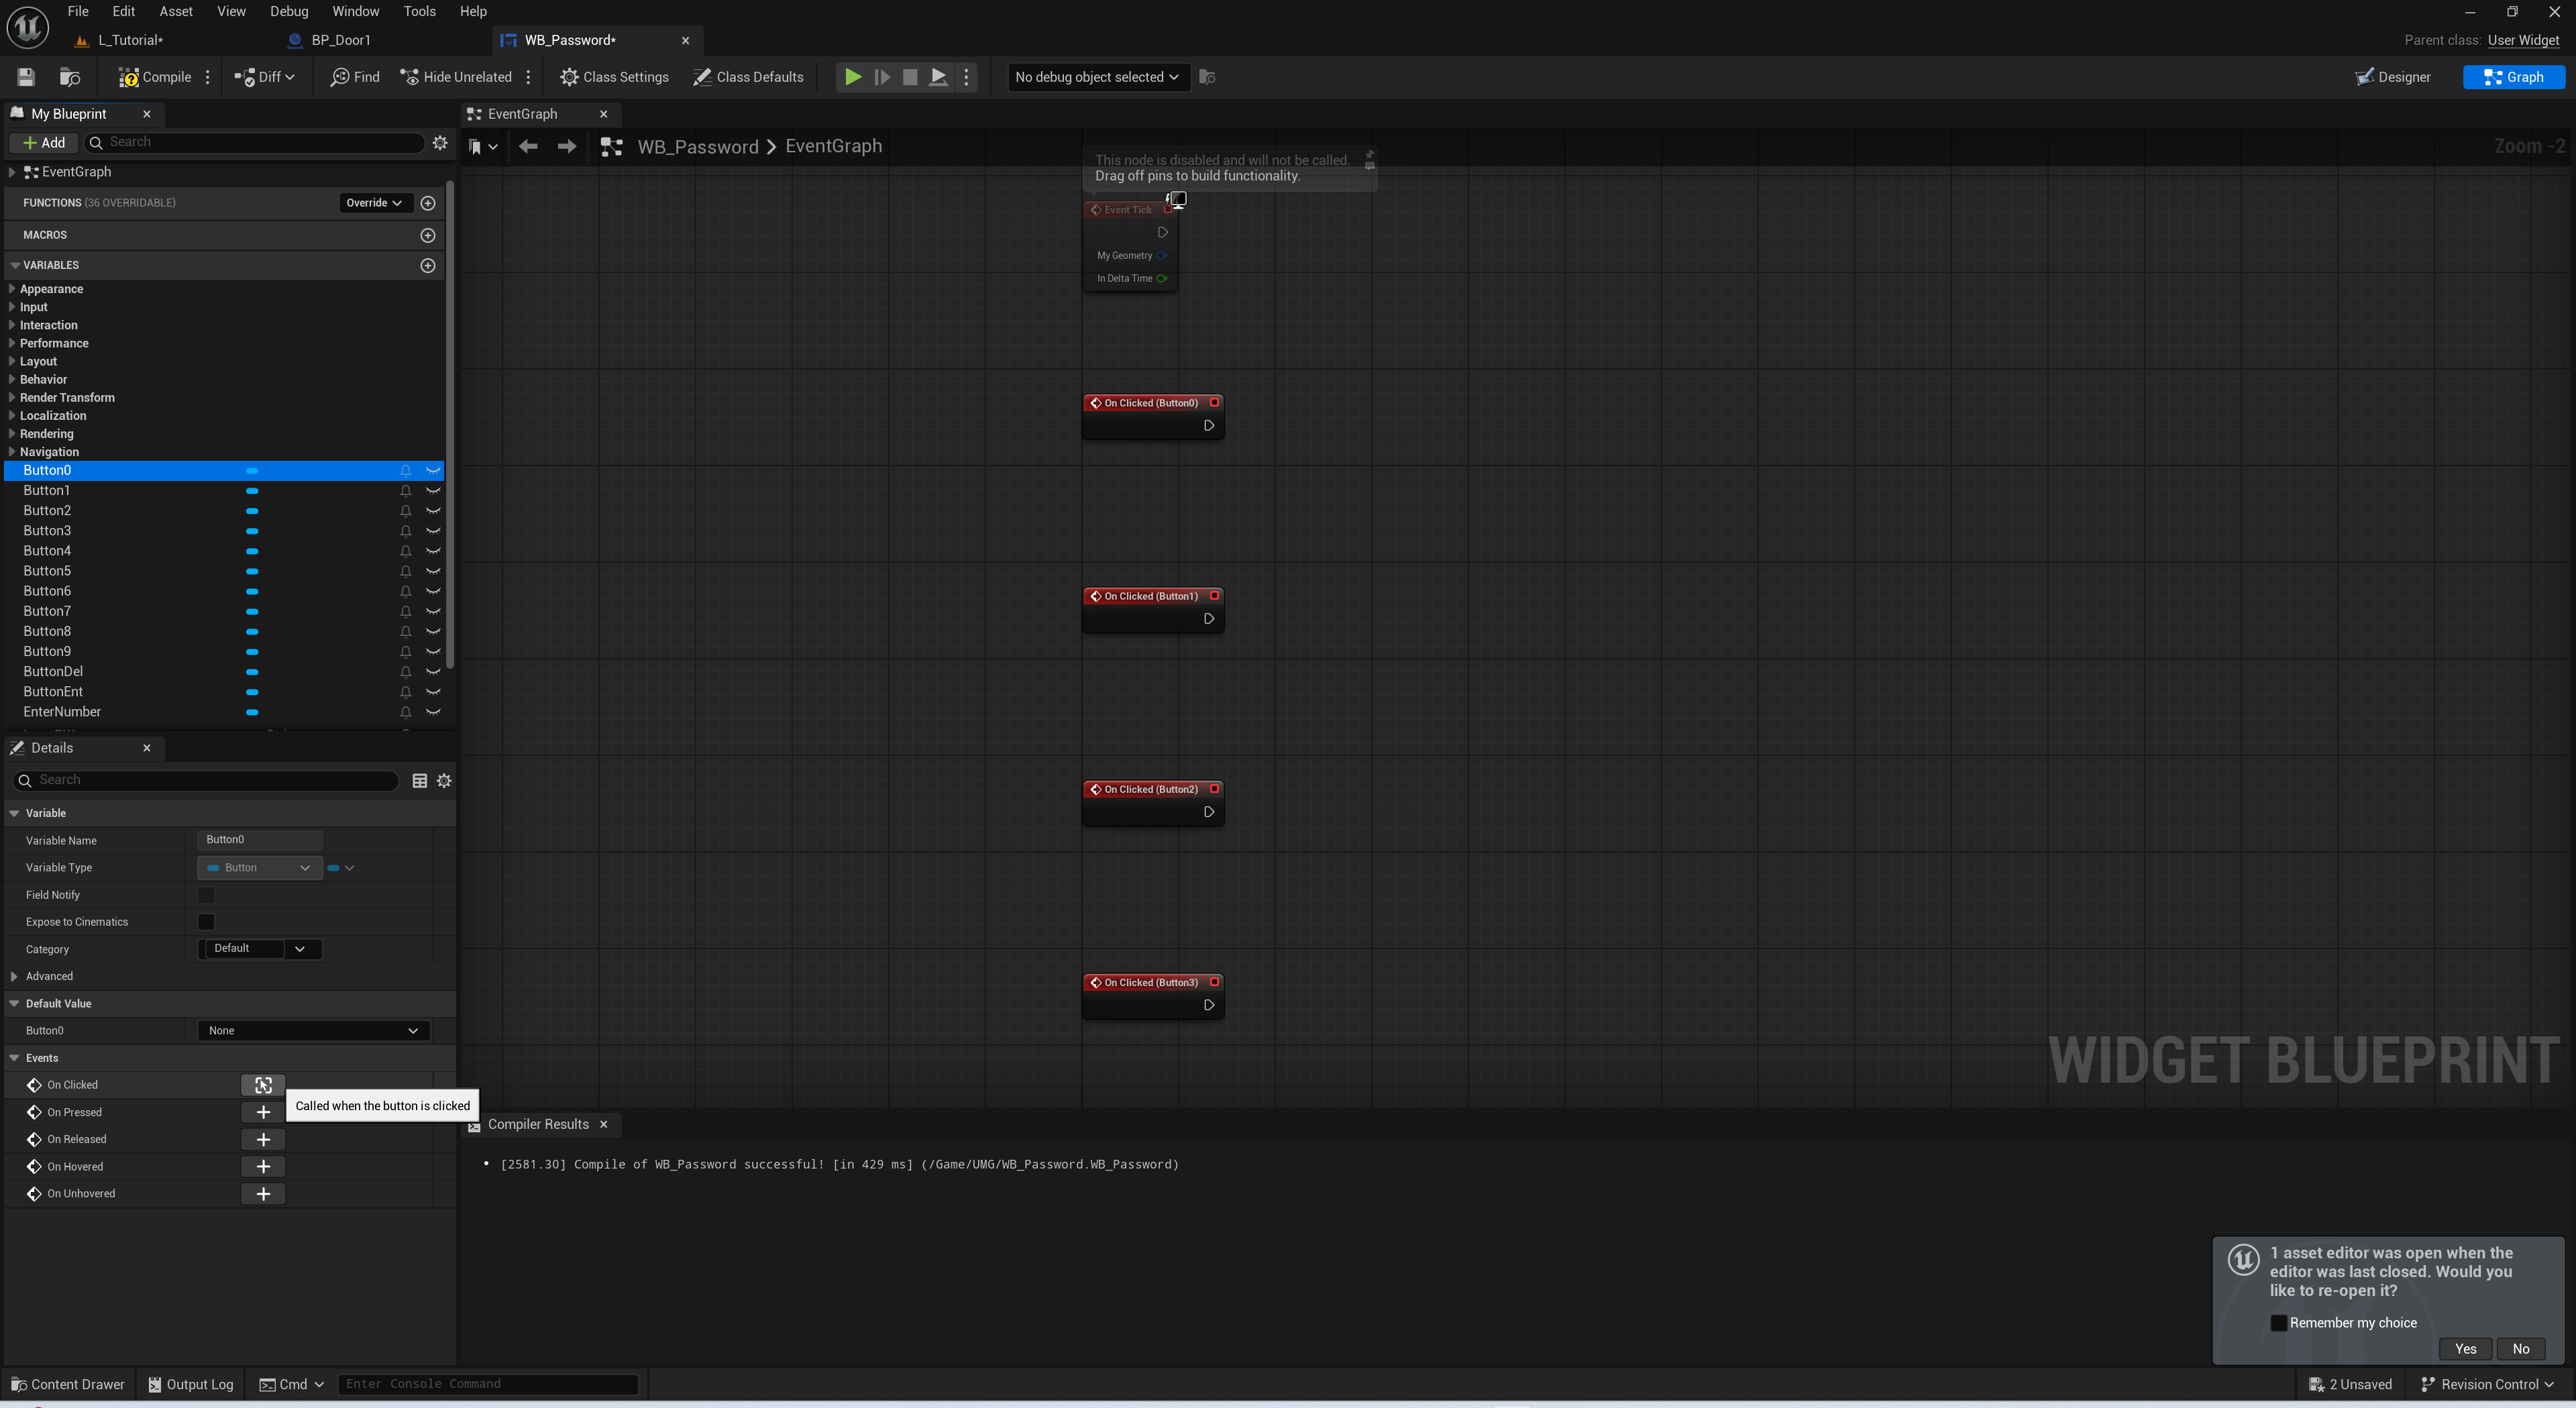Toggle field notify bell for EnterNumber
Screen dimensions: 2576x1408
(x=405, y=712)
